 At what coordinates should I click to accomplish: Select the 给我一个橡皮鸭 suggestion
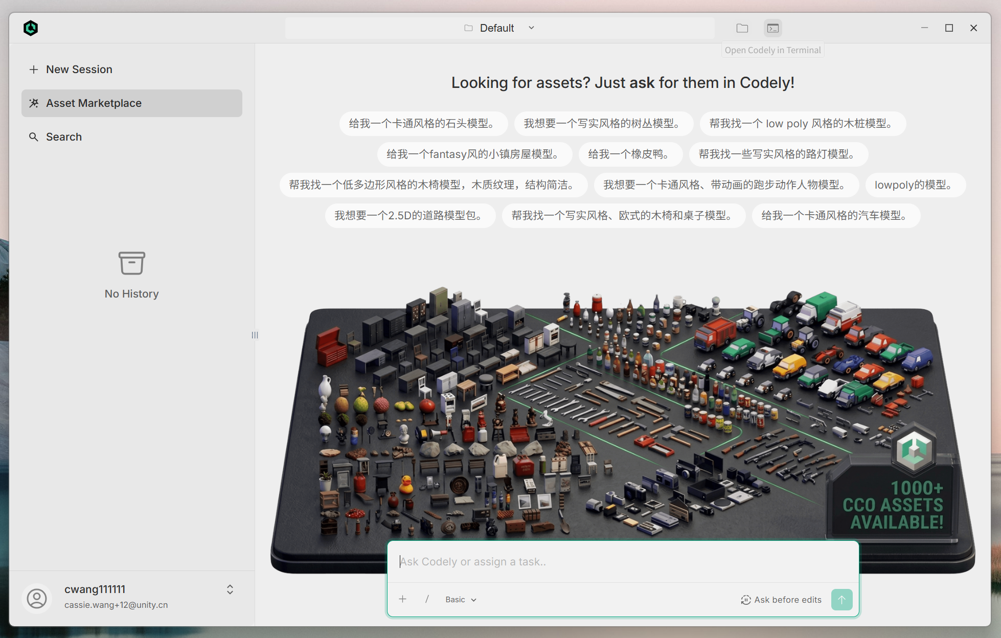(x=630, y=154)
